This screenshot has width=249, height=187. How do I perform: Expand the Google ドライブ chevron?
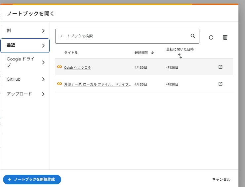tap(43, 62)
